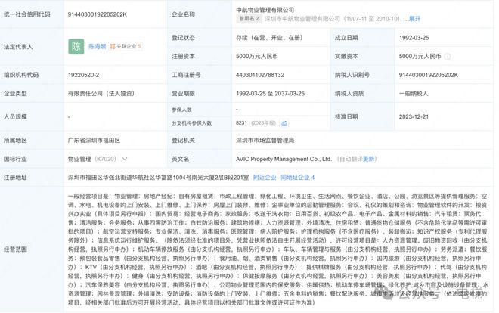Click registered capital 5000万元人民币 beside 注册资本

point(257,56)
